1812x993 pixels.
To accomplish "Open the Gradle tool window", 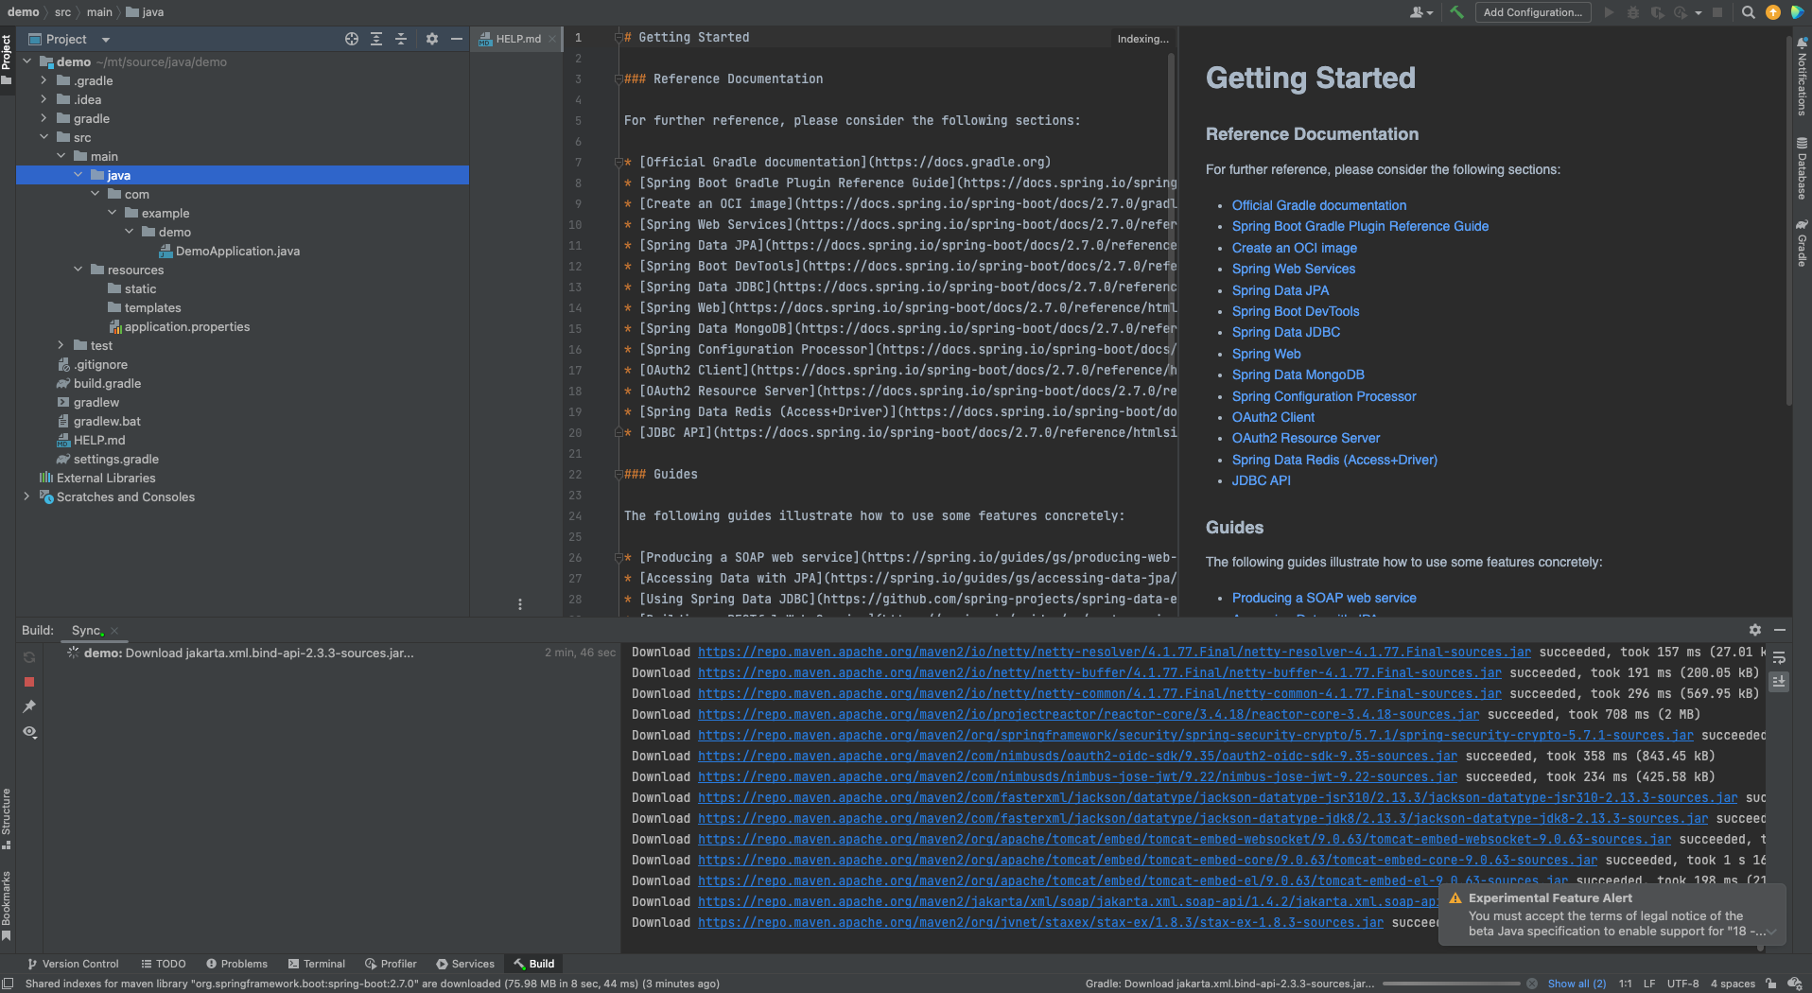I will 1802,243.
